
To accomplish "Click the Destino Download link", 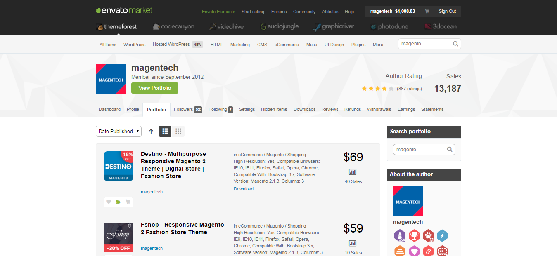I will [x=244, y=189].
